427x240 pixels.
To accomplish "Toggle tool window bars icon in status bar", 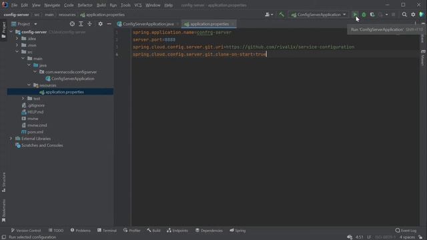I will click(4, 237).
